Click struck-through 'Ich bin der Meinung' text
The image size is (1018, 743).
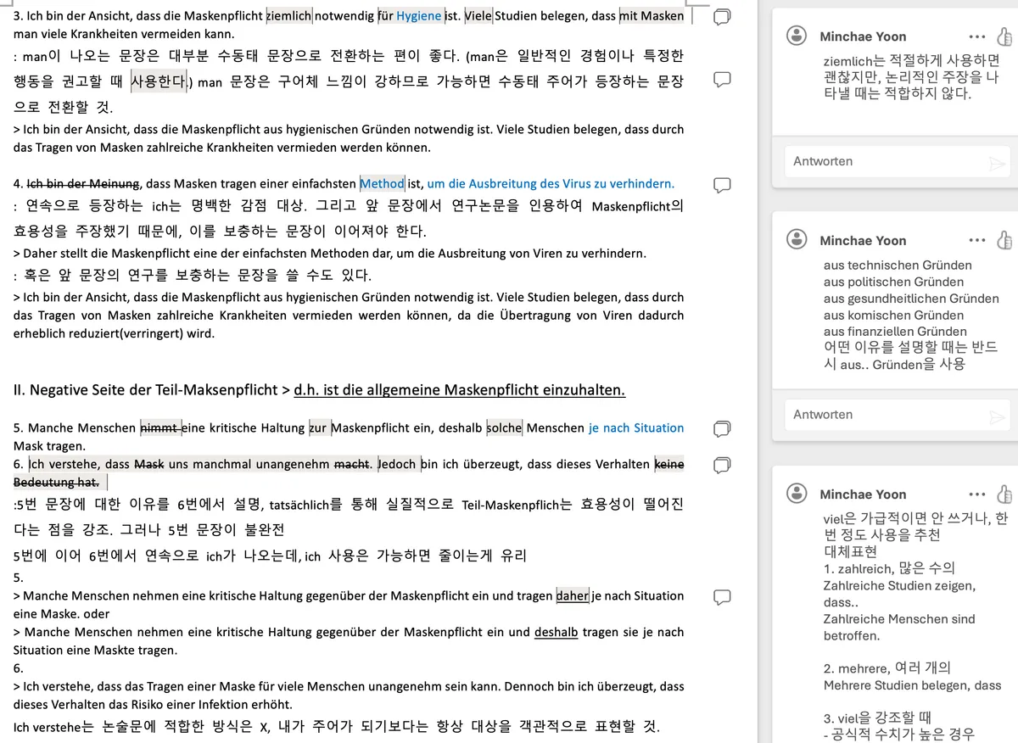pyautogui.click(x=84, y=183)
